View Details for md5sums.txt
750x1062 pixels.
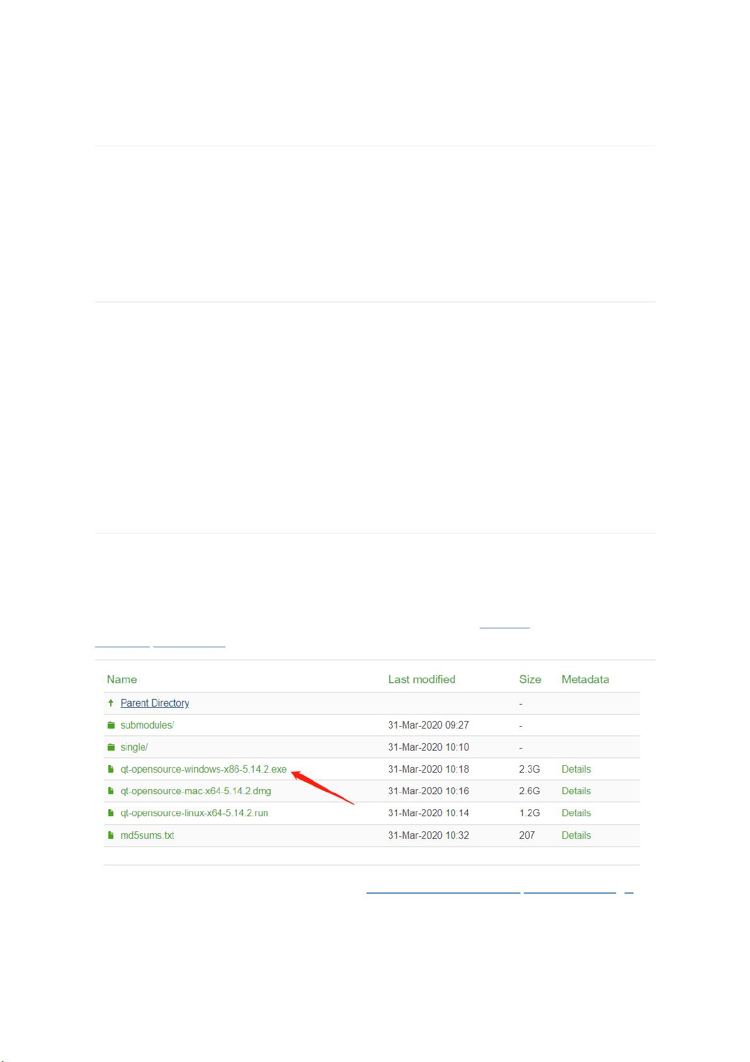(x=576, y=836)
